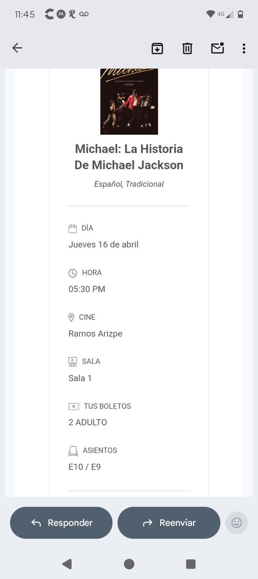Tap the Android home circle button
Viewport: 258px width, 579px height.
point(129,564)
